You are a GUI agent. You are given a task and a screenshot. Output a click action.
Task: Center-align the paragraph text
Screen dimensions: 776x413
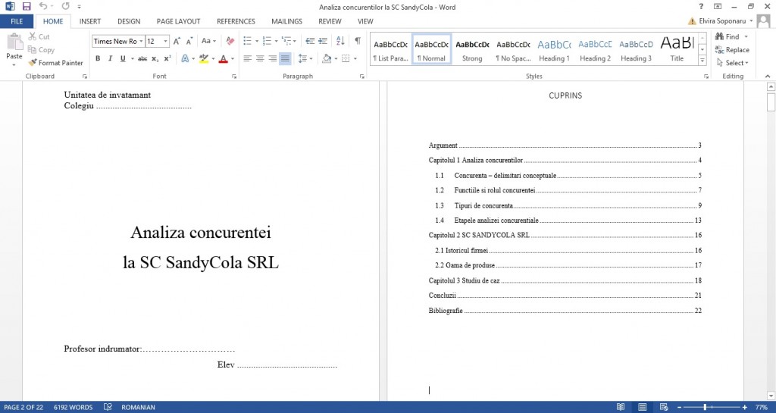pyautogui.click(x=260, y=58)
